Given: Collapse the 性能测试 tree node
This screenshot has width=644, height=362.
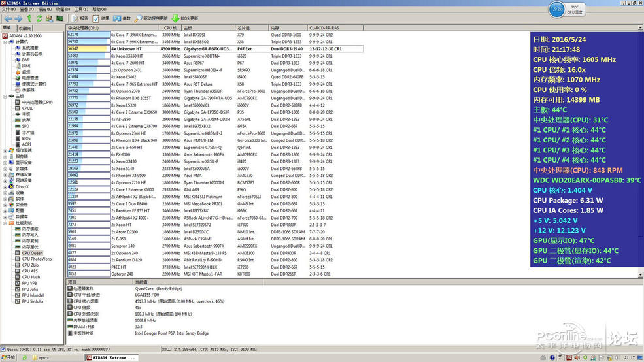Looking at the screenshot, I should pyautogui.click(x=5, y=223).
